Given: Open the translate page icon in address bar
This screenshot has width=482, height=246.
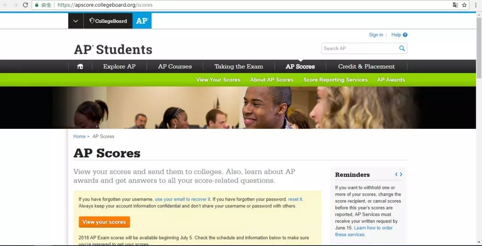Looking at the screenshot, I should (x=455, y=5).
